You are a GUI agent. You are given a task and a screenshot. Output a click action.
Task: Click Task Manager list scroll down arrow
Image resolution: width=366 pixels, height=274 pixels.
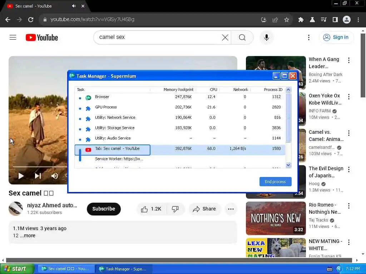[288, 165]
